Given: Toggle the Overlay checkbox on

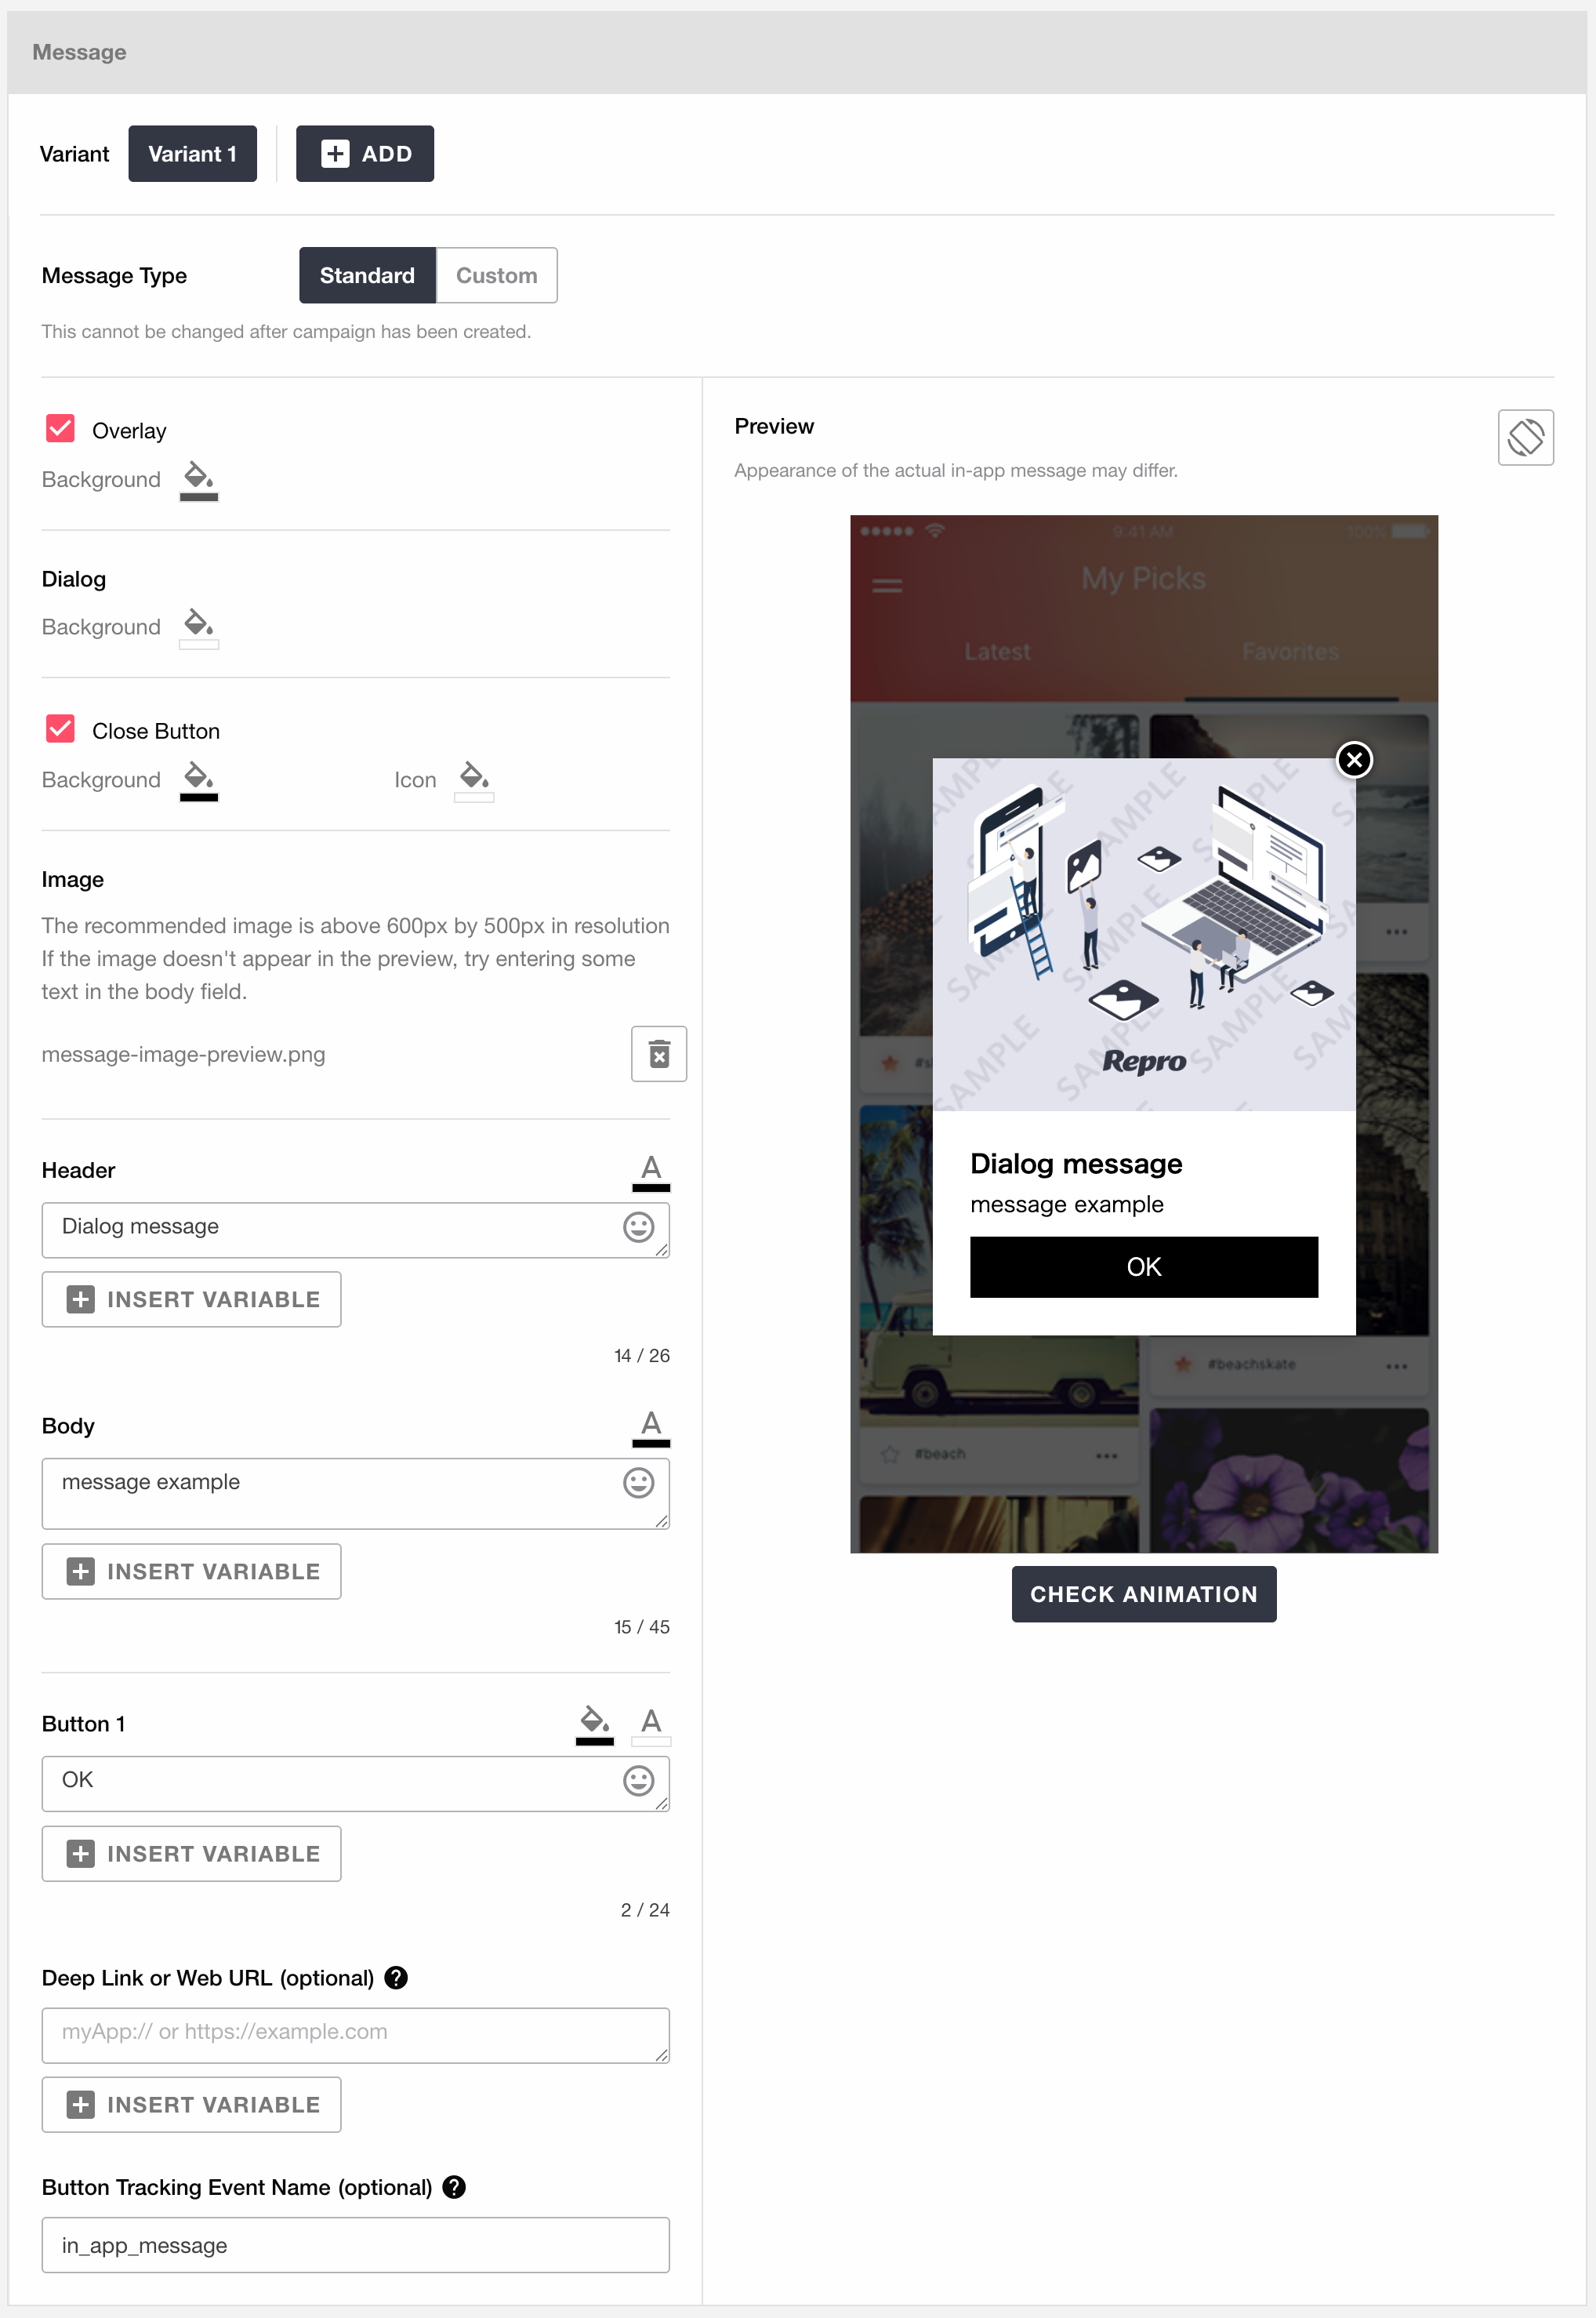Looking at the screenshot, I should click(63, 430).
